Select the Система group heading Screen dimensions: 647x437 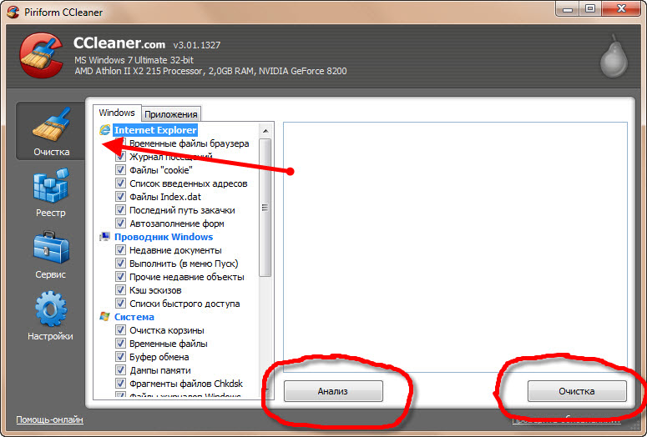134,317
